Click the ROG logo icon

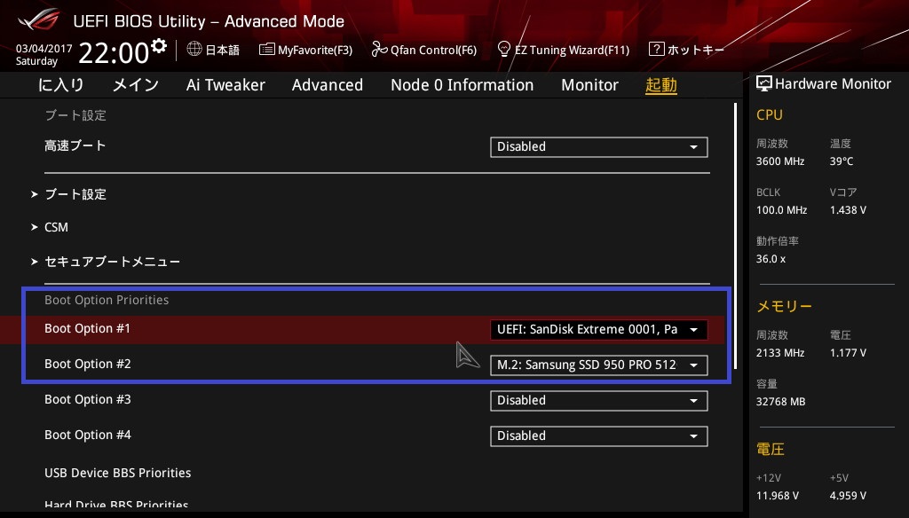point(39,20)
